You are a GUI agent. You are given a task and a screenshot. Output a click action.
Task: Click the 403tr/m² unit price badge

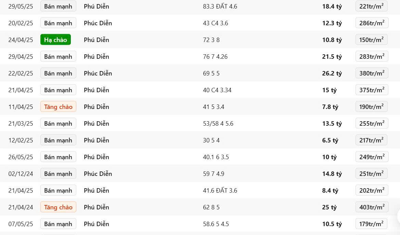click(372, 207)
